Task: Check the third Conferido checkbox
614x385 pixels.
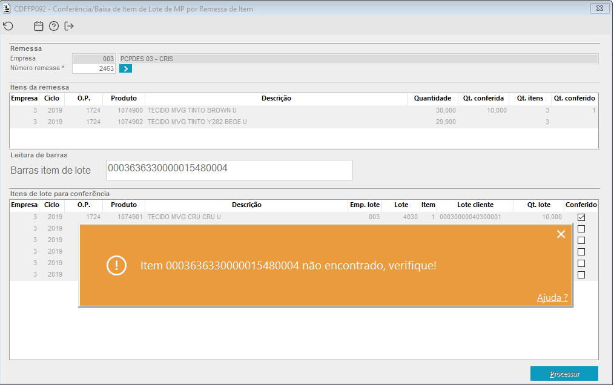Action: coord(581,240)
